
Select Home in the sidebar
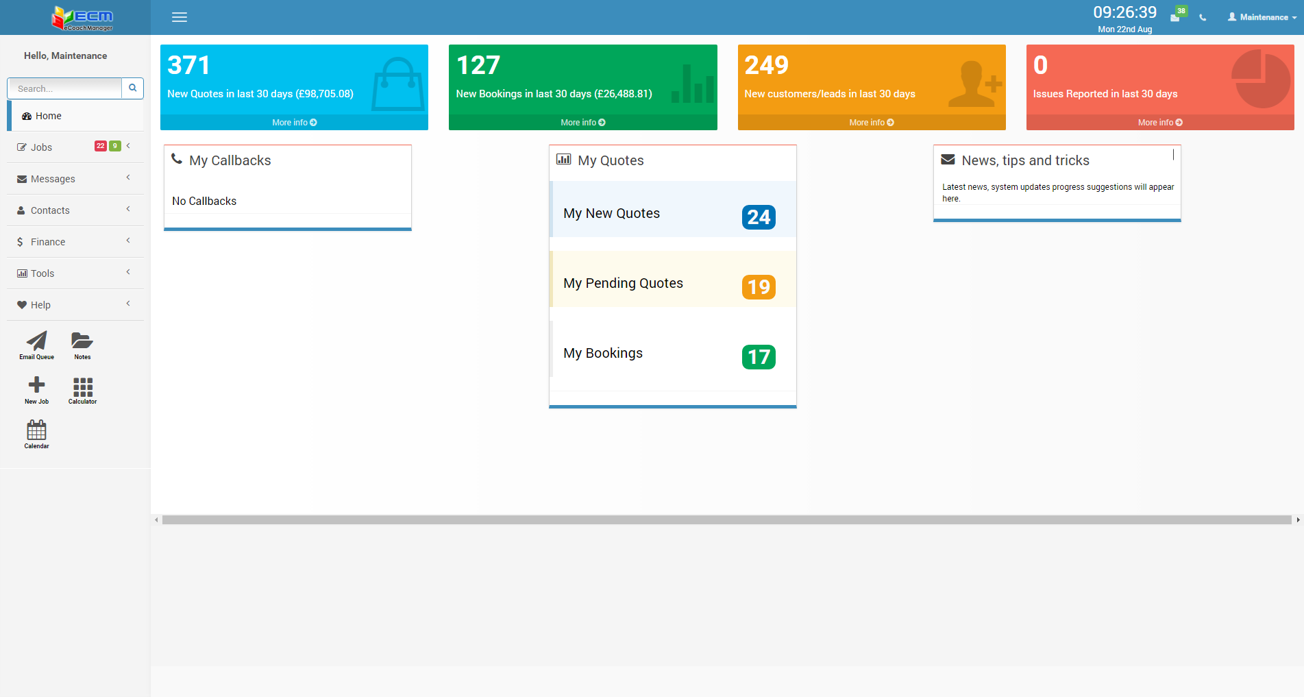coord(48,116)
